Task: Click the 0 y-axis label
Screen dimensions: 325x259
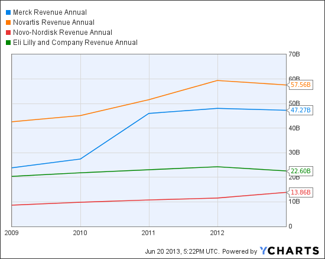Action: click(290, 226)
